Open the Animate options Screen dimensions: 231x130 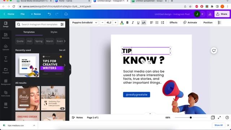(x=190, y=22)
